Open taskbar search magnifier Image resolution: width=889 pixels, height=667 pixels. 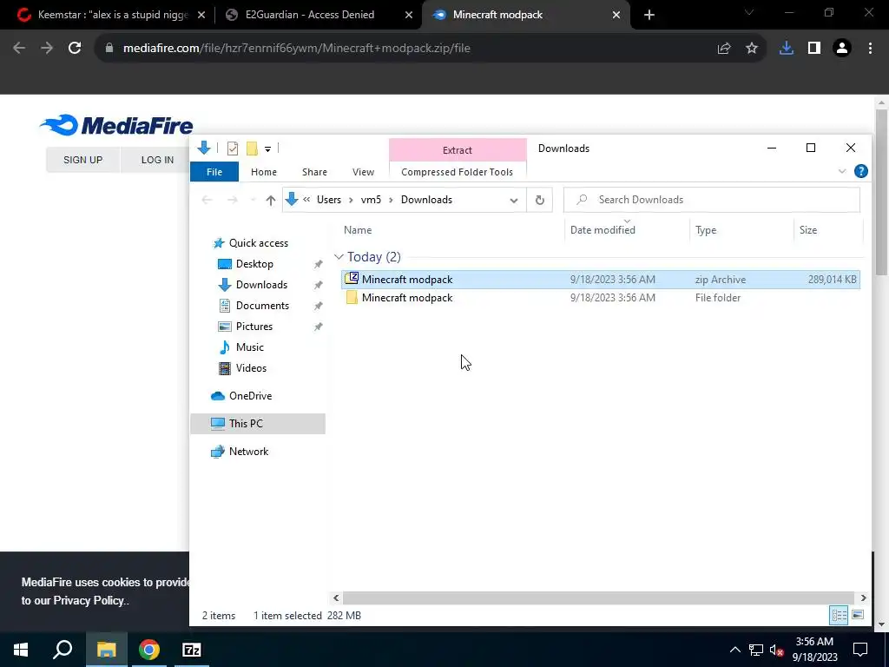[x=63, y=650]
